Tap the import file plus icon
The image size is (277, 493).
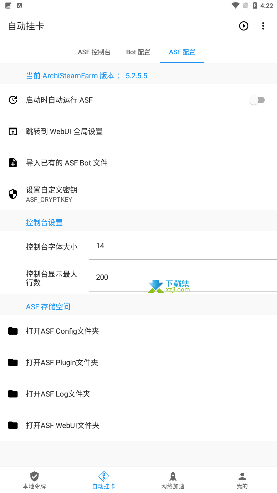coord(13,163)
